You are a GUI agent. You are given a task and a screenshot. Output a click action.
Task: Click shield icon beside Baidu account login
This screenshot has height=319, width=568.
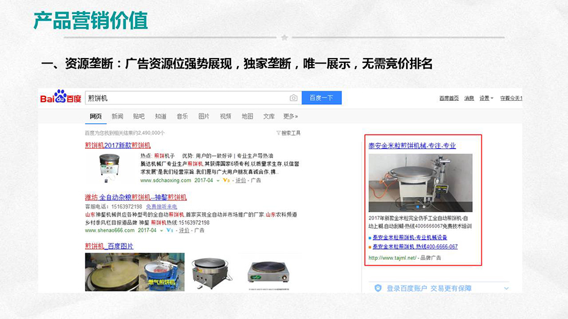click(378, 288)
